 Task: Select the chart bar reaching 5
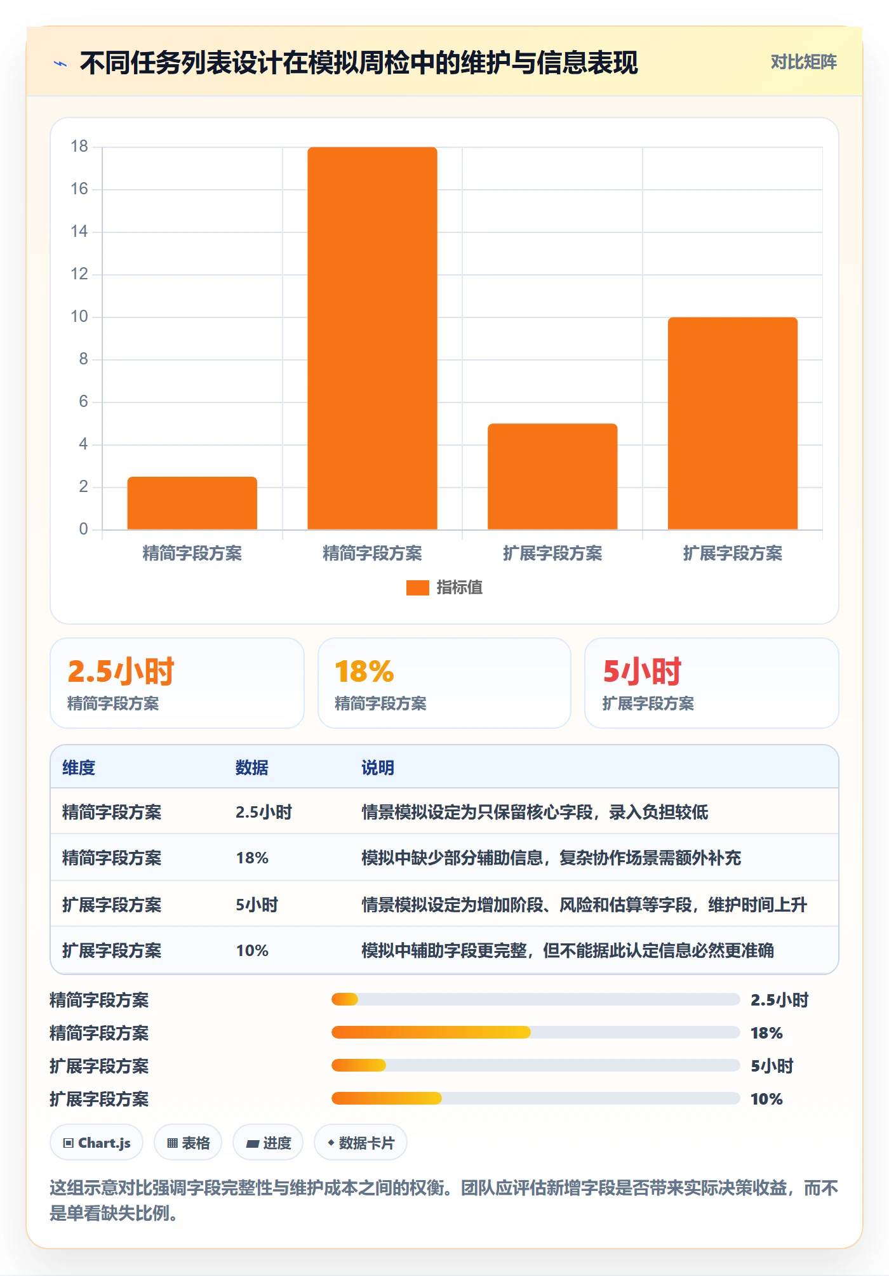[552, 476]
